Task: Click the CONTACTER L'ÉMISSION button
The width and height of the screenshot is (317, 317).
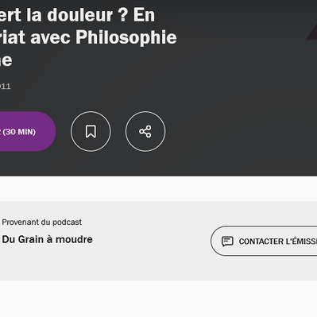Action: 264,241
